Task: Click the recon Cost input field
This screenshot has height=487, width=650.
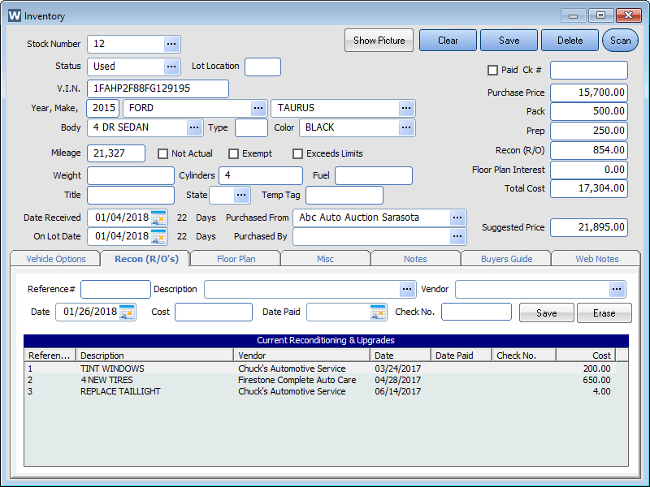Action: coord(214,312)
